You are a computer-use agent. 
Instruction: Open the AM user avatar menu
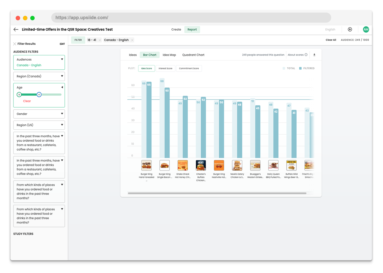tap(366, 29)
